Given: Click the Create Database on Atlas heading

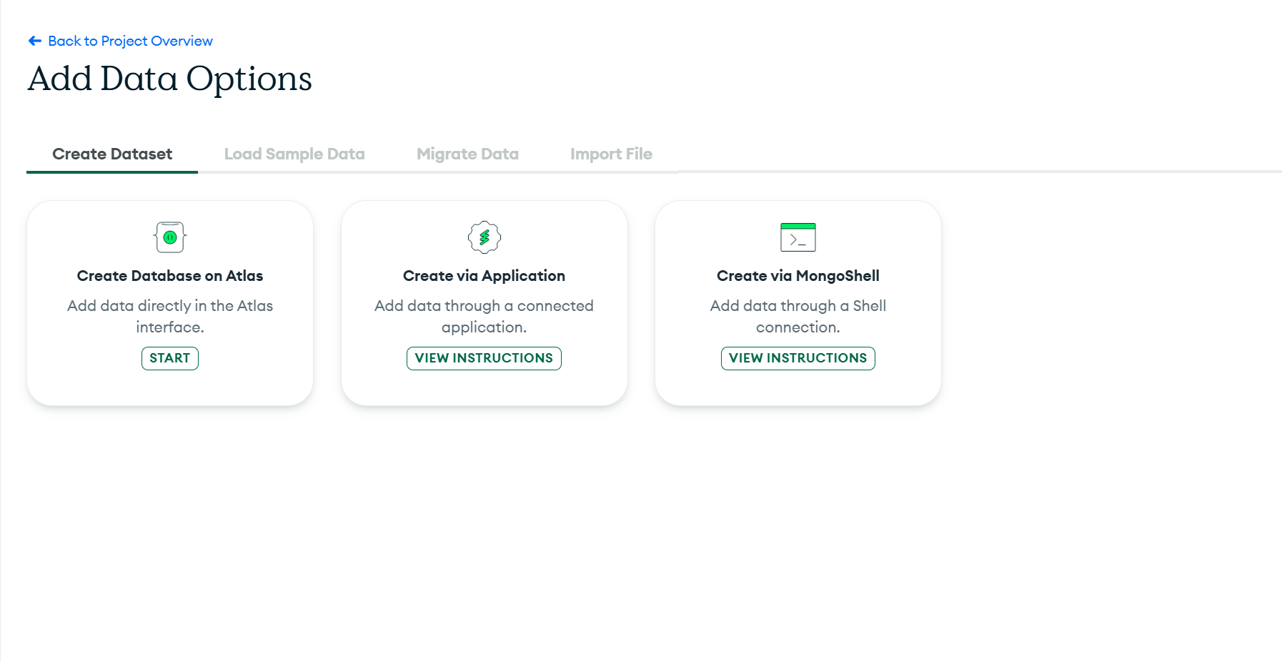Looking at the screenshot, I should coord(170,276).
